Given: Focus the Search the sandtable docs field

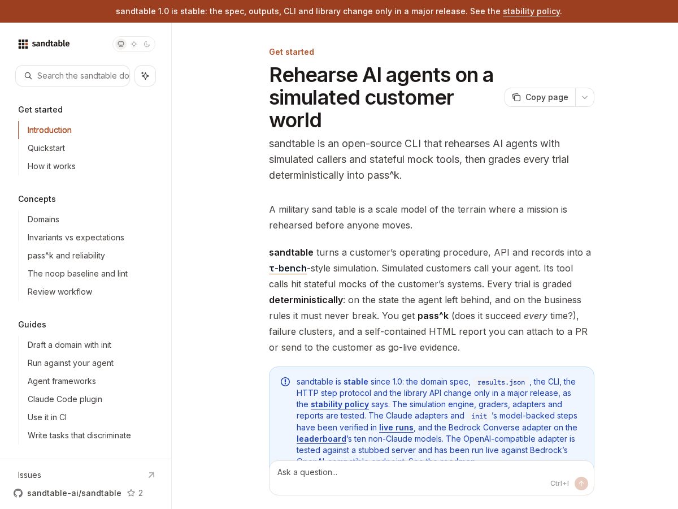Looking at the screenshot, I should point(72,76).
